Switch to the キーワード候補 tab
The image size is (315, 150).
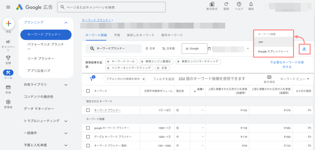tap(96, 35)
